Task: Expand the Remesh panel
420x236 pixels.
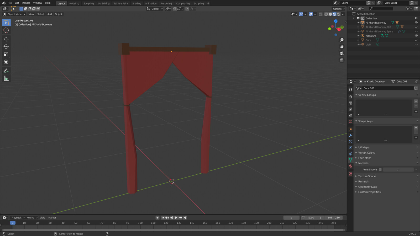Action: coord(363,181)
